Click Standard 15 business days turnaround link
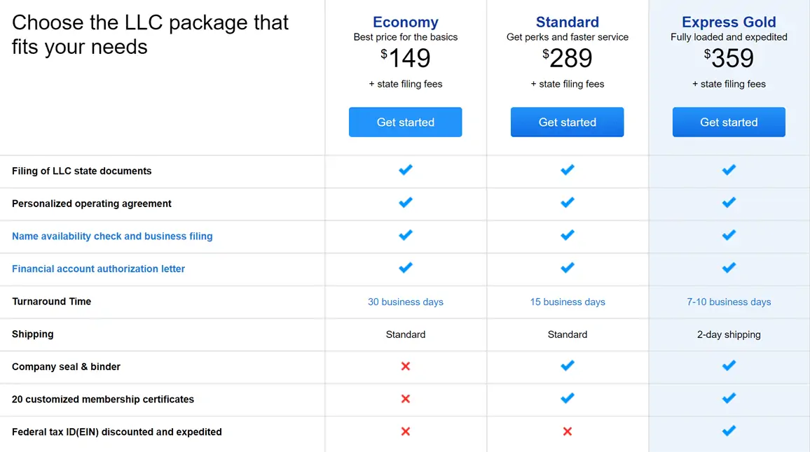Viewport: 810px width, 452px height. click(x=567, y=302)
